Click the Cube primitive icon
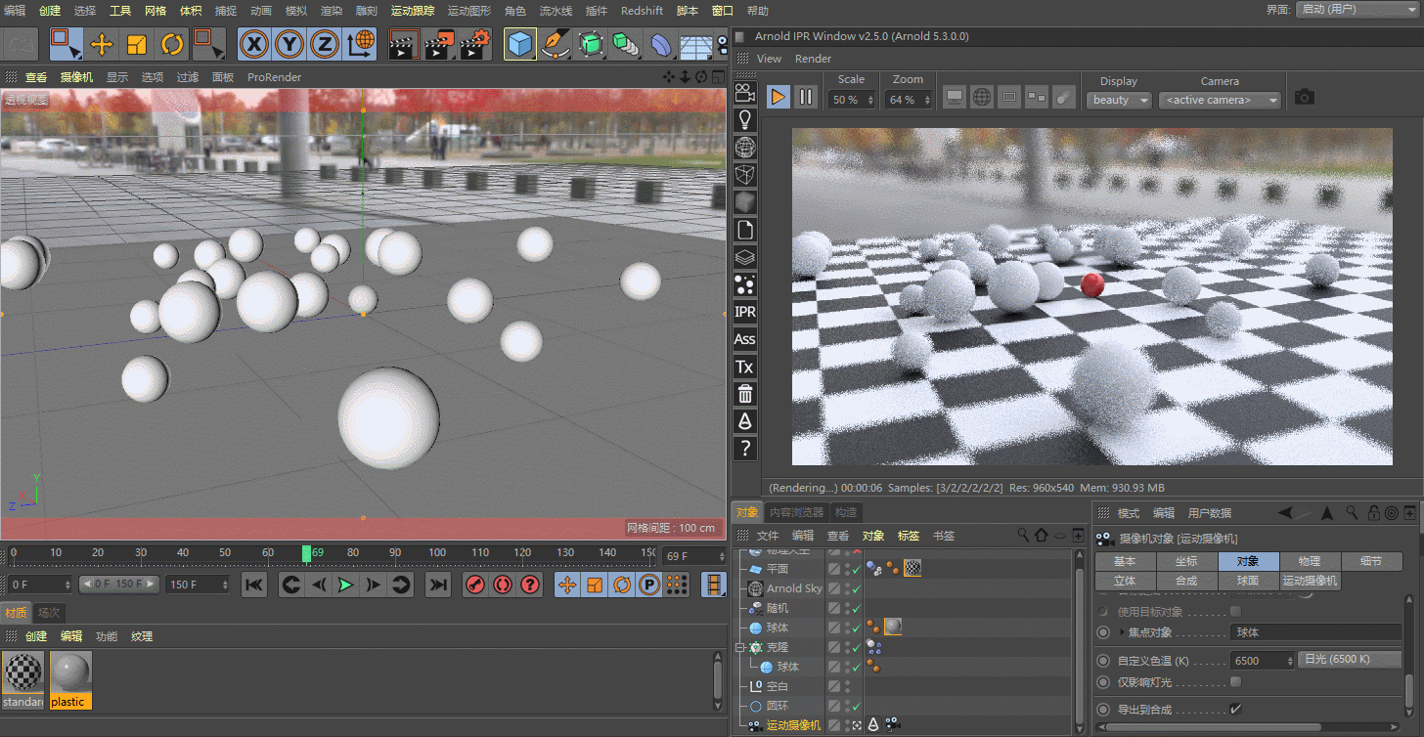The image size is (1424, 737). (x=520, y=44)
